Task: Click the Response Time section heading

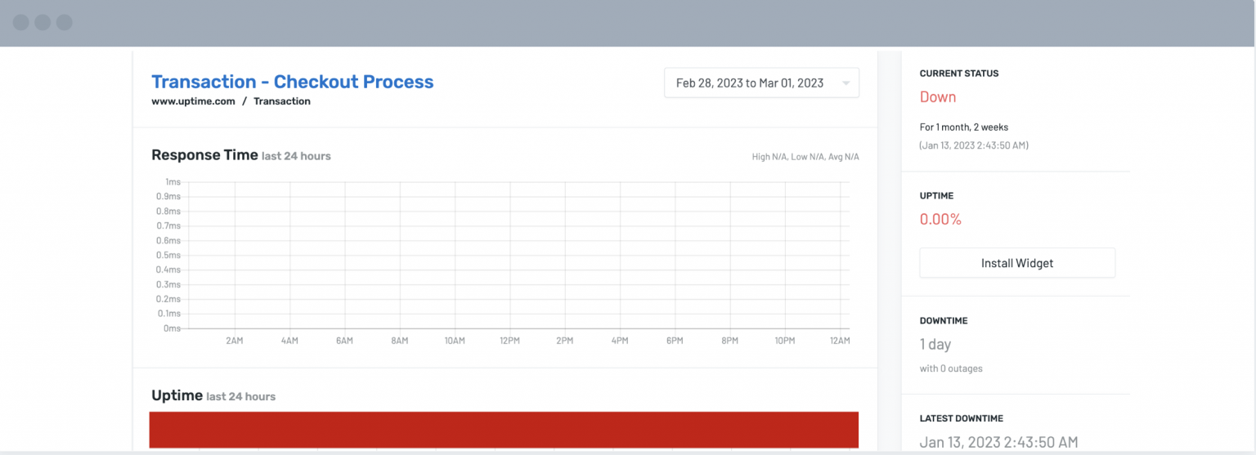Action: point(204,155)
